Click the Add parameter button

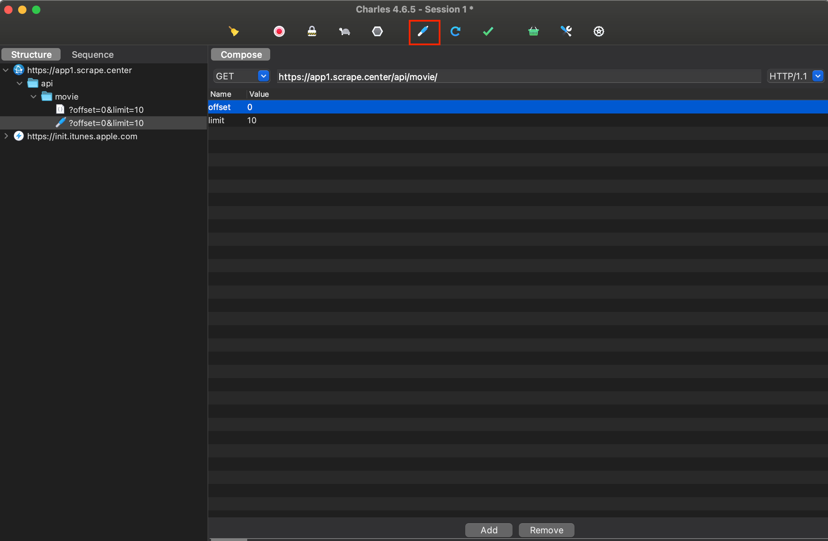point(489,530)
